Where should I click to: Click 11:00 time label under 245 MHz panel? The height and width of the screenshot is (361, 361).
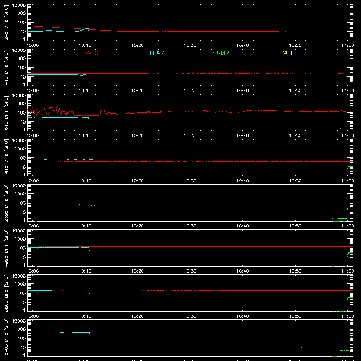(347, 46)
